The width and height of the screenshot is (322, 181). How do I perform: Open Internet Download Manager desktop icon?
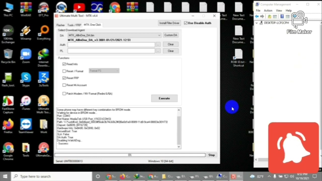tap(44, 58)
